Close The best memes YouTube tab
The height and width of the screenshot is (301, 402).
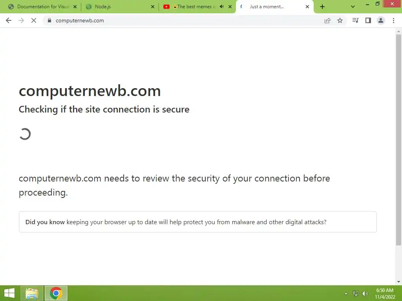click(x=230, y=7)
